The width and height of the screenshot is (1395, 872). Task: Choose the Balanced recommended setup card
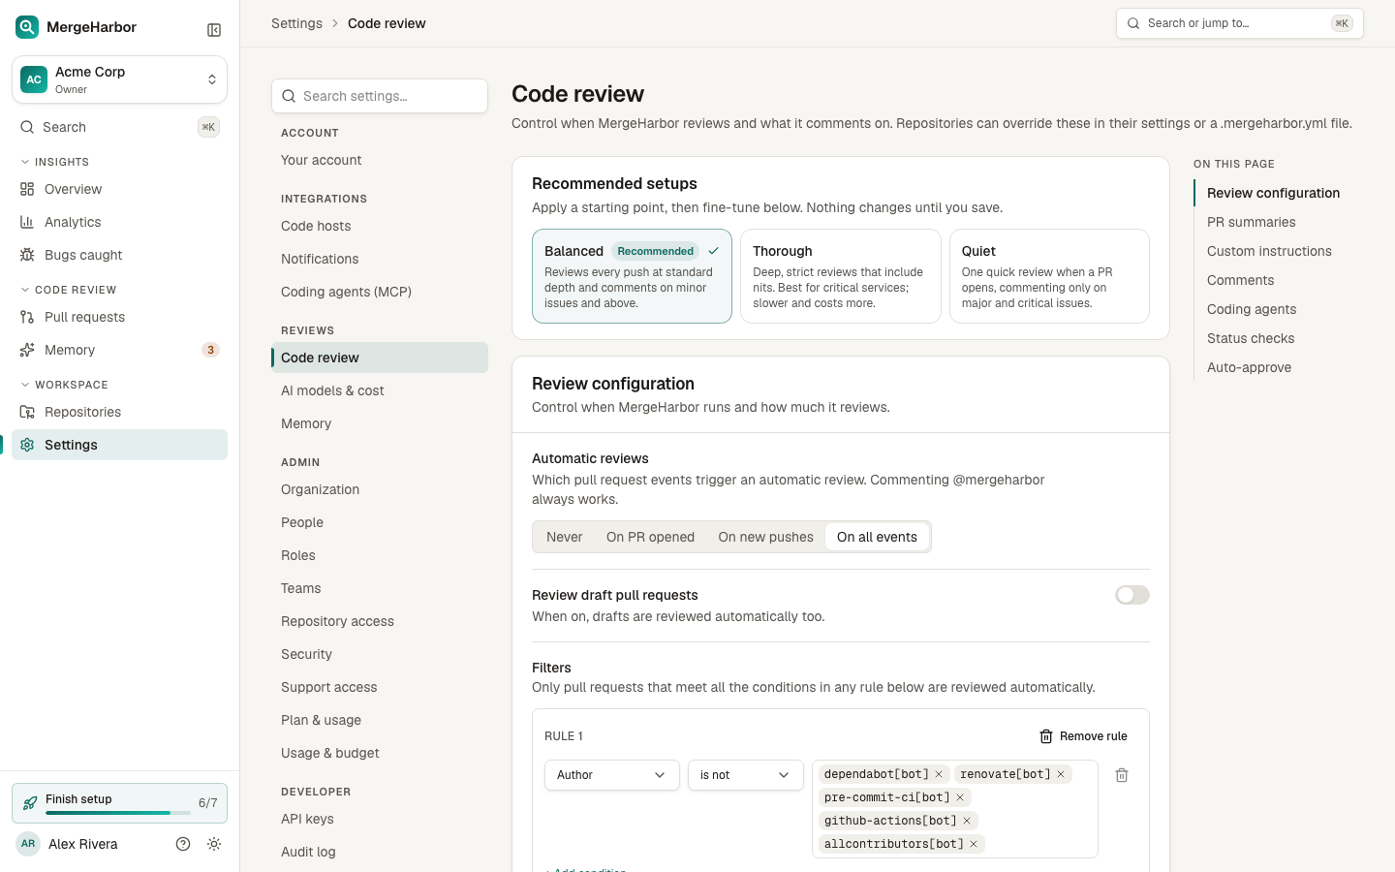(x=632, y=276)
